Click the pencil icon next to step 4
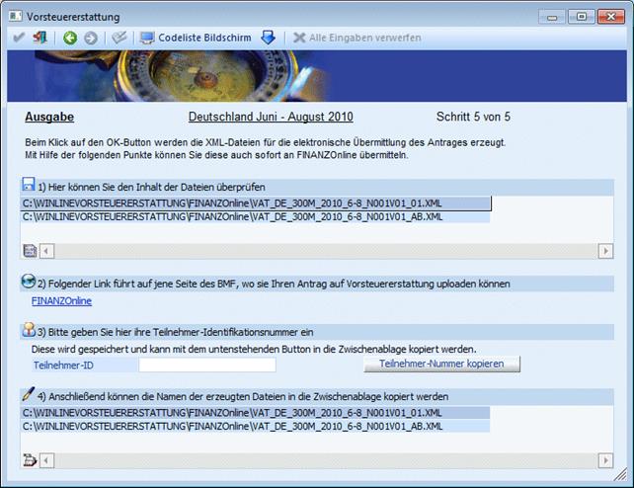This screenshot has height=488, width=634. [28, 395]
